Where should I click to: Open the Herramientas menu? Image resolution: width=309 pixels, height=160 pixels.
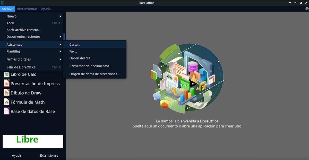point(27,9)
